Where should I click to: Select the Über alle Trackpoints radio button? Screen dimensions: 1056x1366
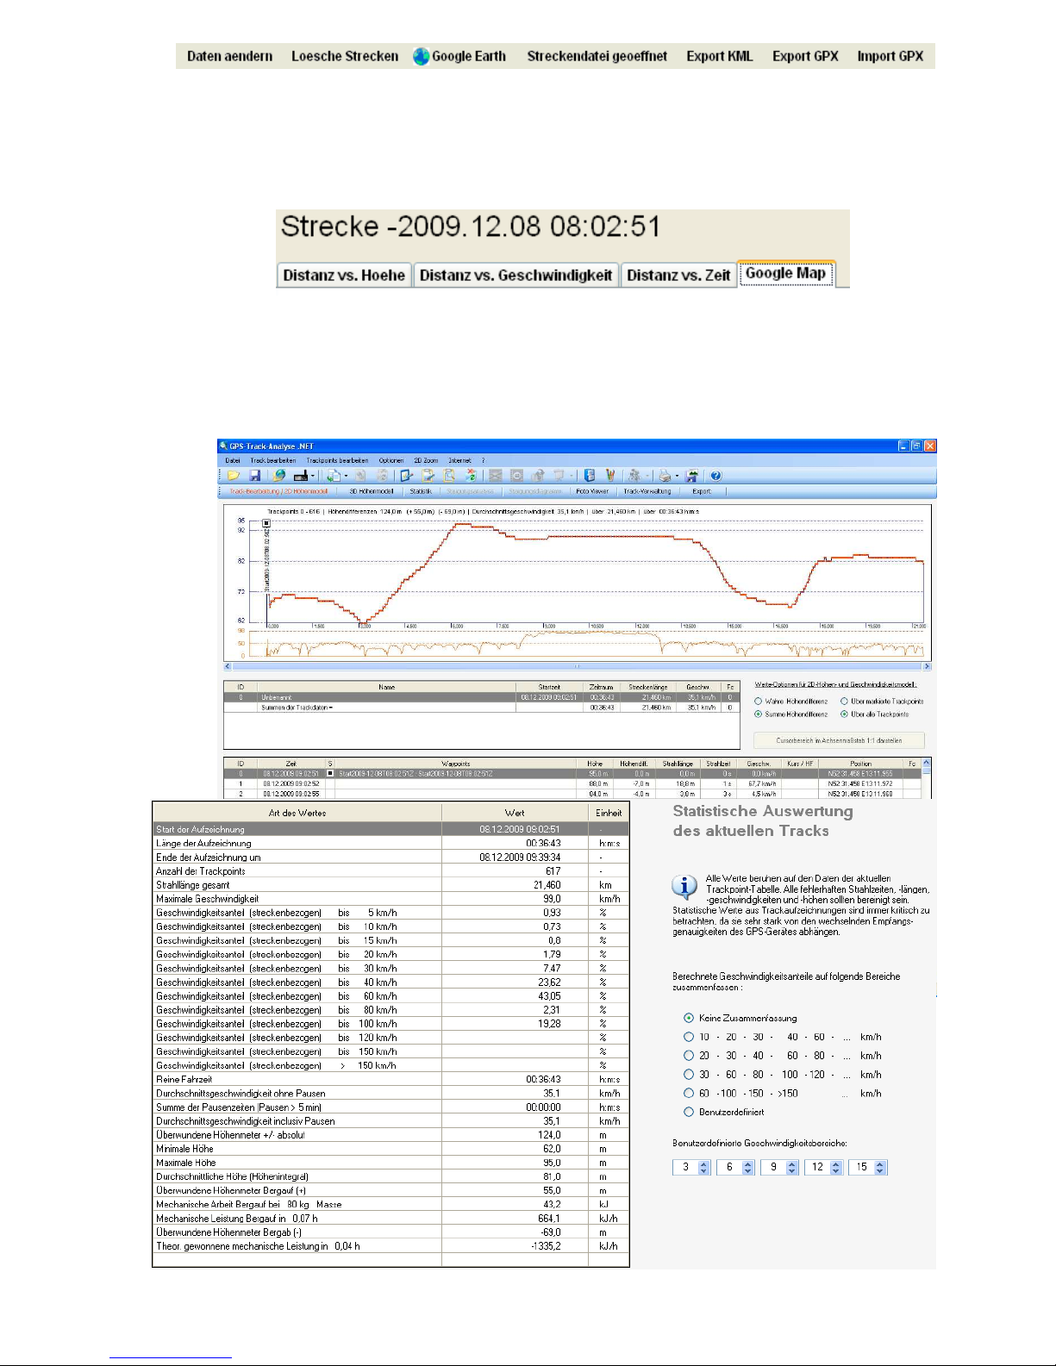(x=844, y=714)
